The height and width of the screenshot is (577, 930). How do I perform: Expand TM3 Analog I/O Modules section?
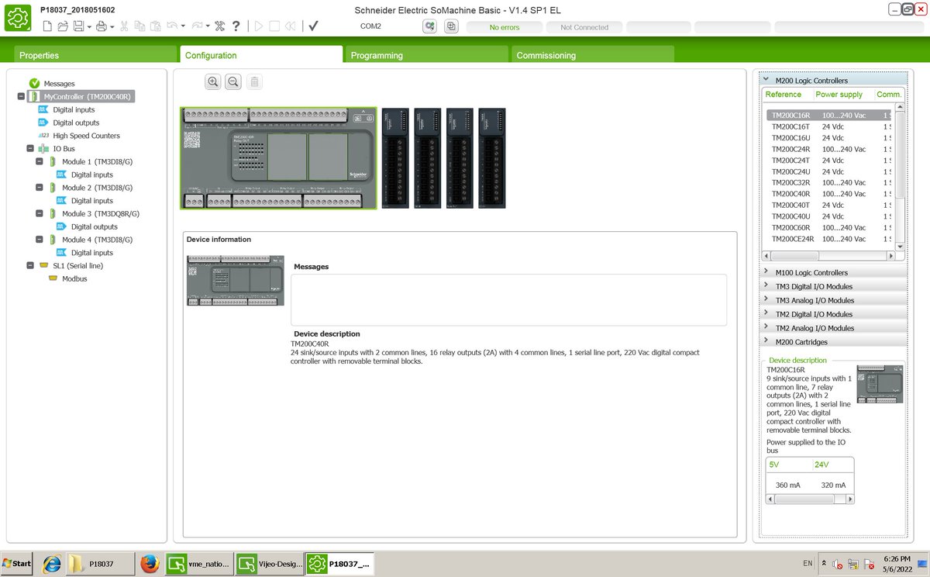tap(766, 300)
